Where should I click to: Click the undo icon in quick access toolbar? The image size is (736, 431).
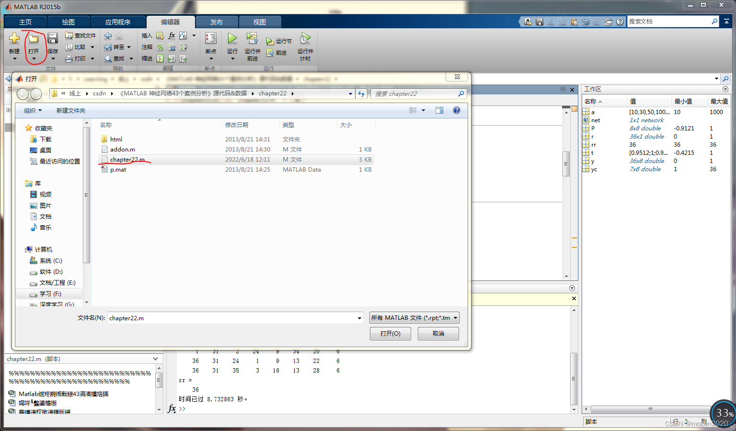pyautogui.click(x=586, y=22)
